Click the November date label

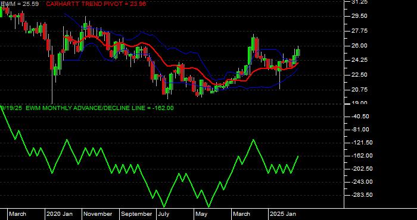pos(98,214)
